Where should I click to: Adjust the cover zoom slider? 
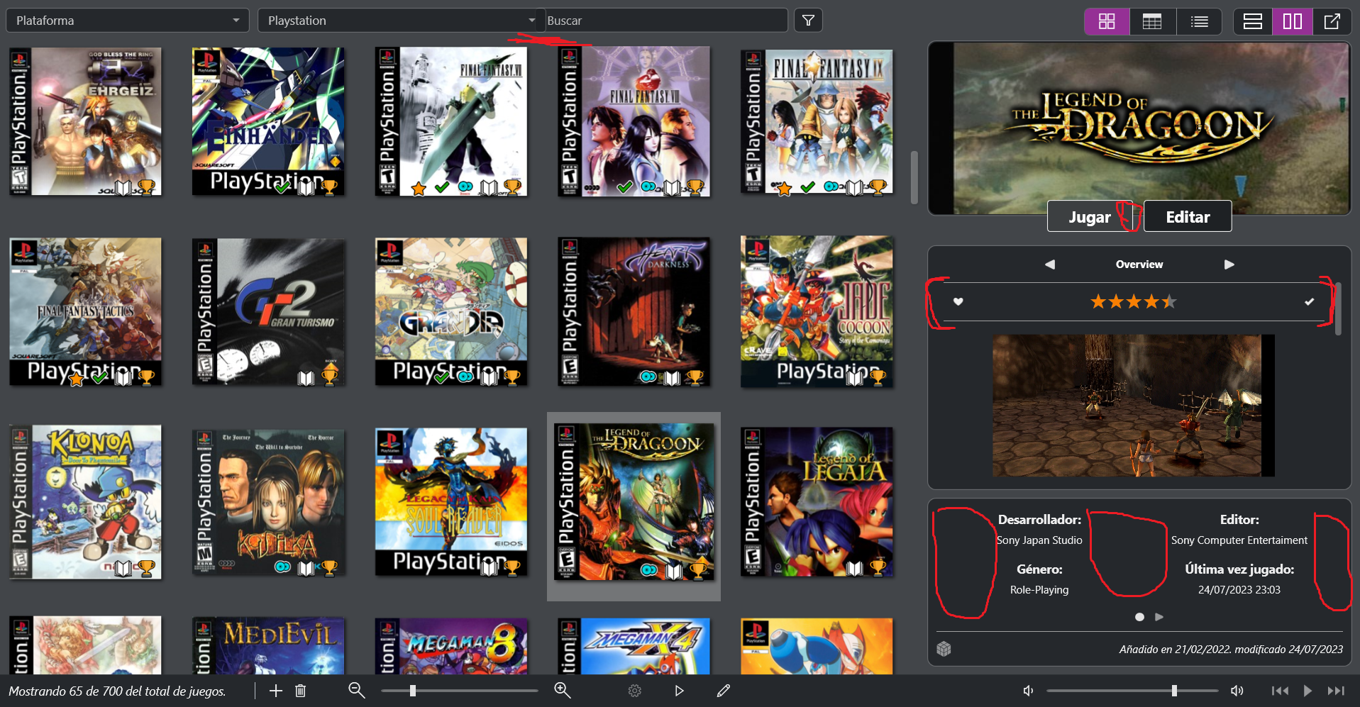tap(460, 691)
